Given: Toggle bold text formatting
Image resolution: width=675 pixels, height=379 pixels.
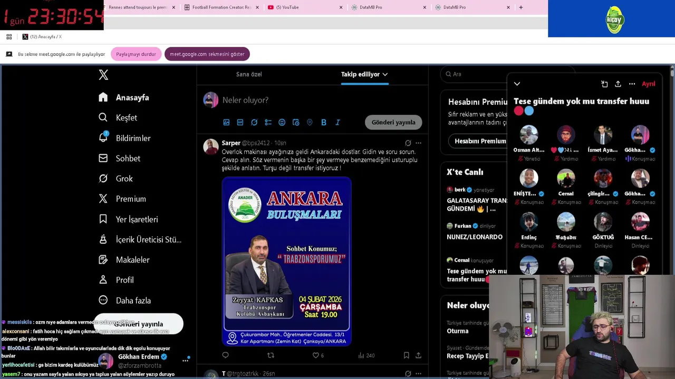Looking at the screenshot, I should (324, 122).
